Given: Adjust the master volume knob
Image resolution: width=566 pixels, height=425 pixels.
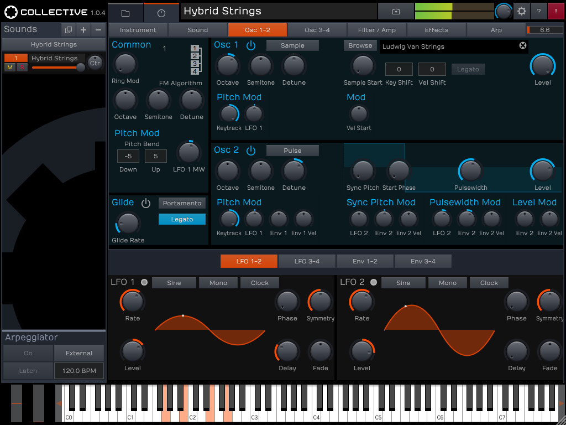Looking at the screenshot, I should point(503,12).
